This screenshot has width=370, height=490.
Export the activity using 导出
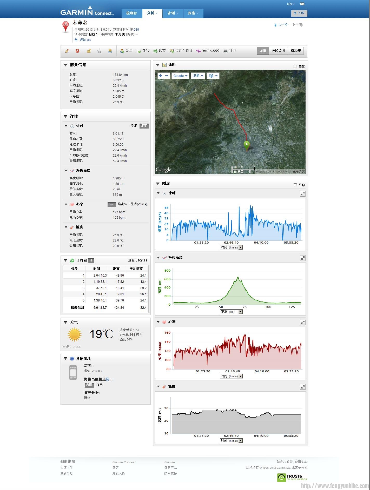point(143,51)
